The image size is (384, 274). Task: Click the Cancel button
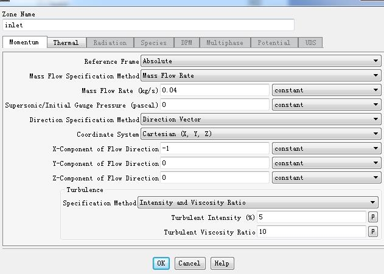coord(189,263)
